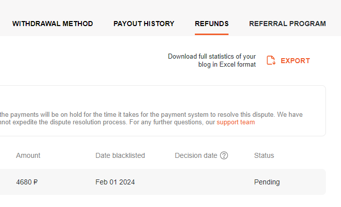The height and width of the screenshot is (207, 341).
Task: Click the Status column header
Action: pos(264,155)
